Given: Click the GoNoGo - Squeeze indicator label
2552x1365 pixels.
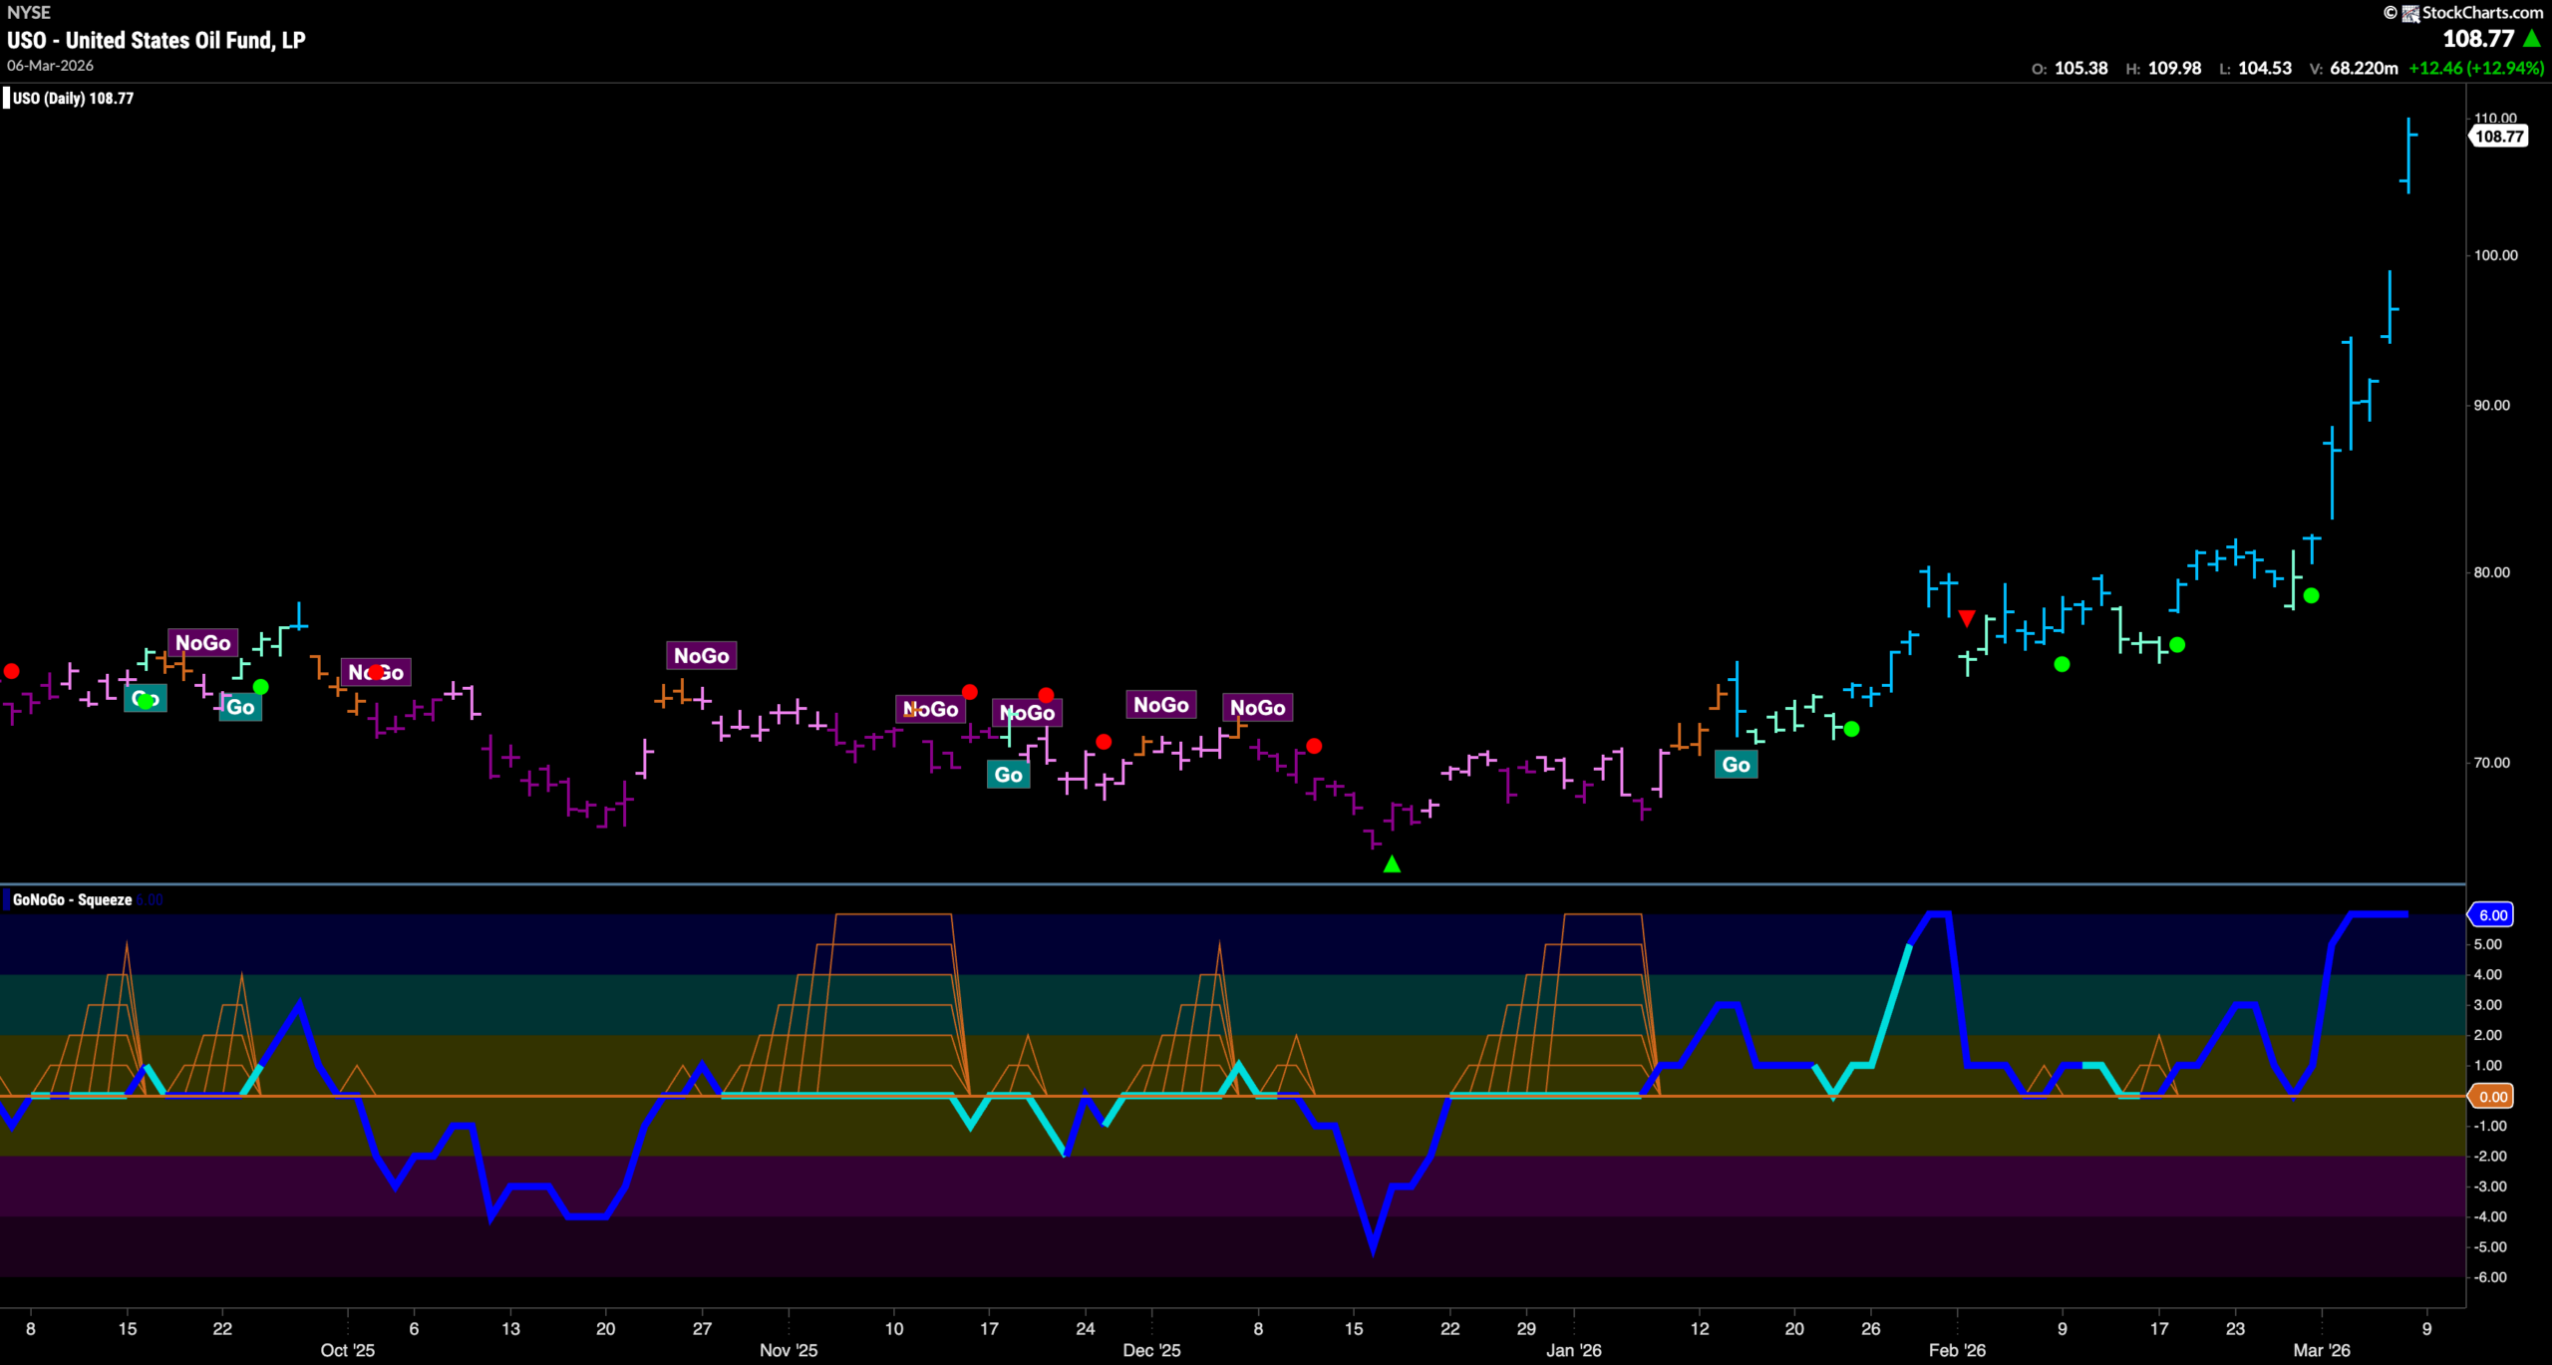Looking at the screenshot, I should [72, 899].
